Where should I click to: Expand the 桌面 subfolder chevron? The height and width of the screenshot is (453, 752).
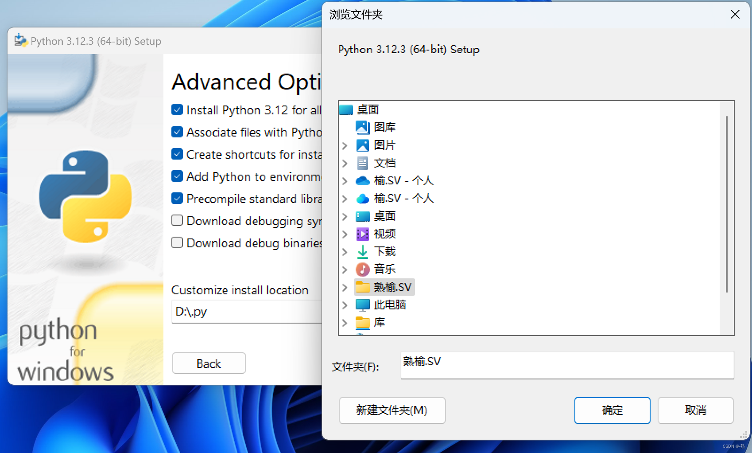(x=345, y=216)
